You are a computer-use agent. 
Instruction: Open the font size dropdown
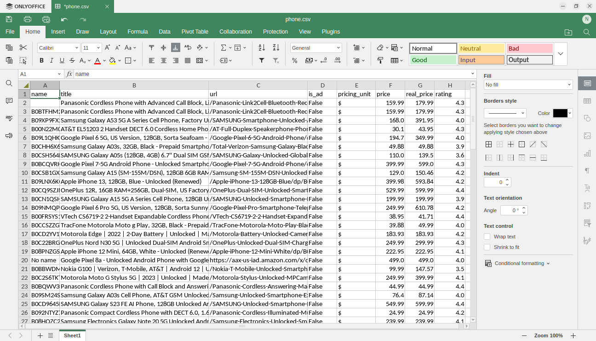coord(98,48)
